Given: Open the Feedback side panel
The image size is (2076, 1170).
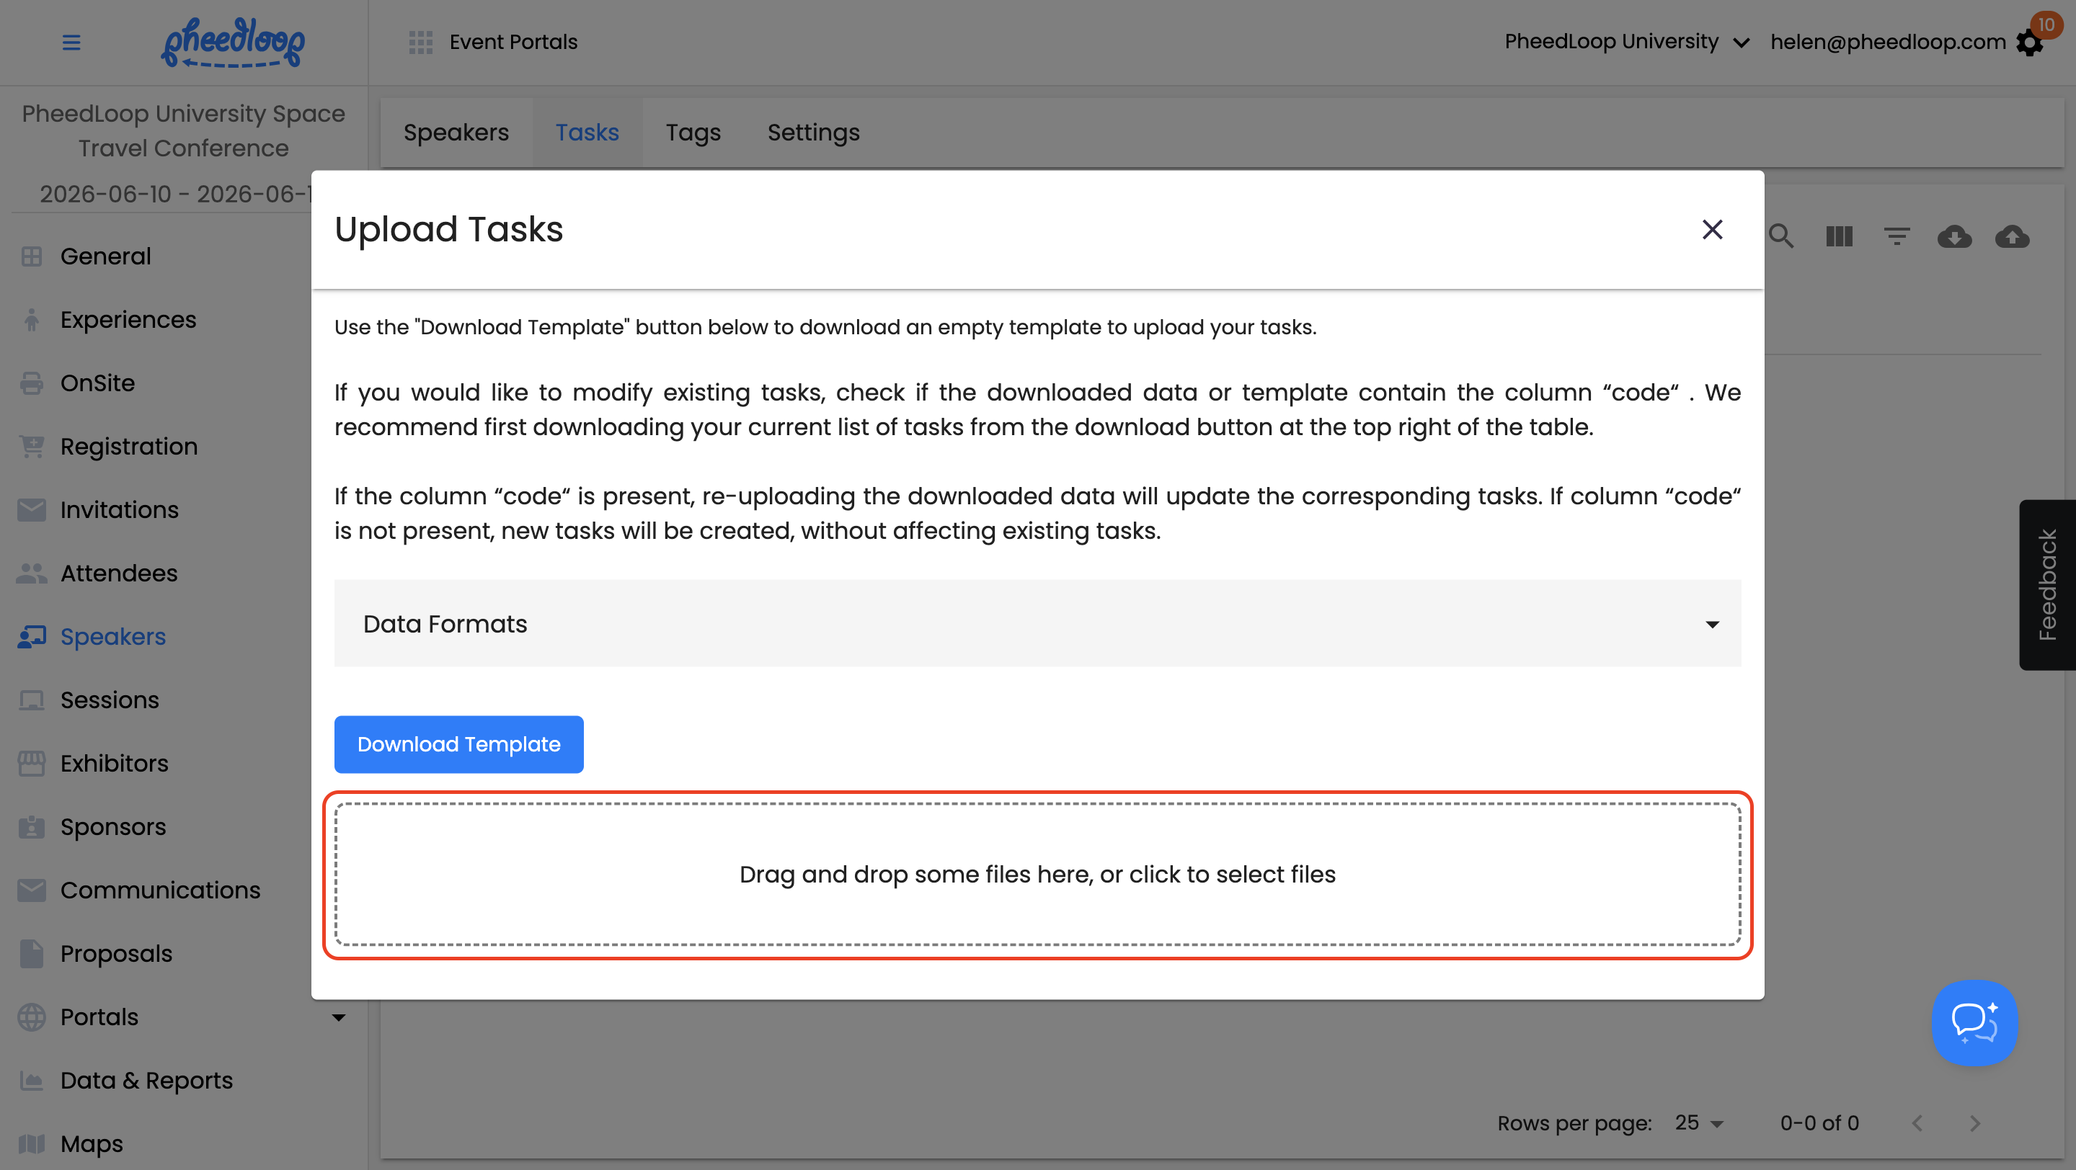Looking at the screenshot, I should (x=2046, y=584).
